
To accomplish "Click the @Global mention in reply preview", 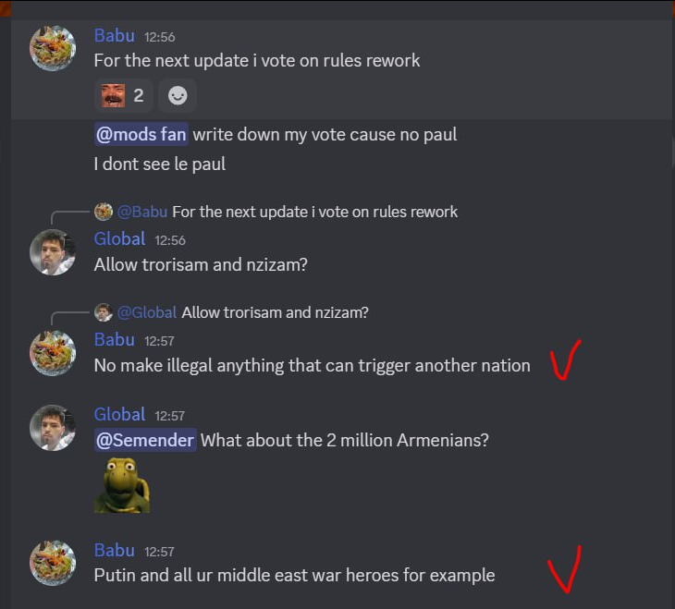I will tap(147, 312).
